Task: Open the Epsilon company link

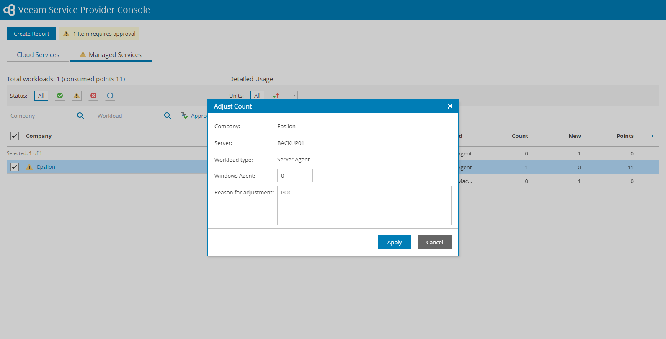Action: pos(46,167)
